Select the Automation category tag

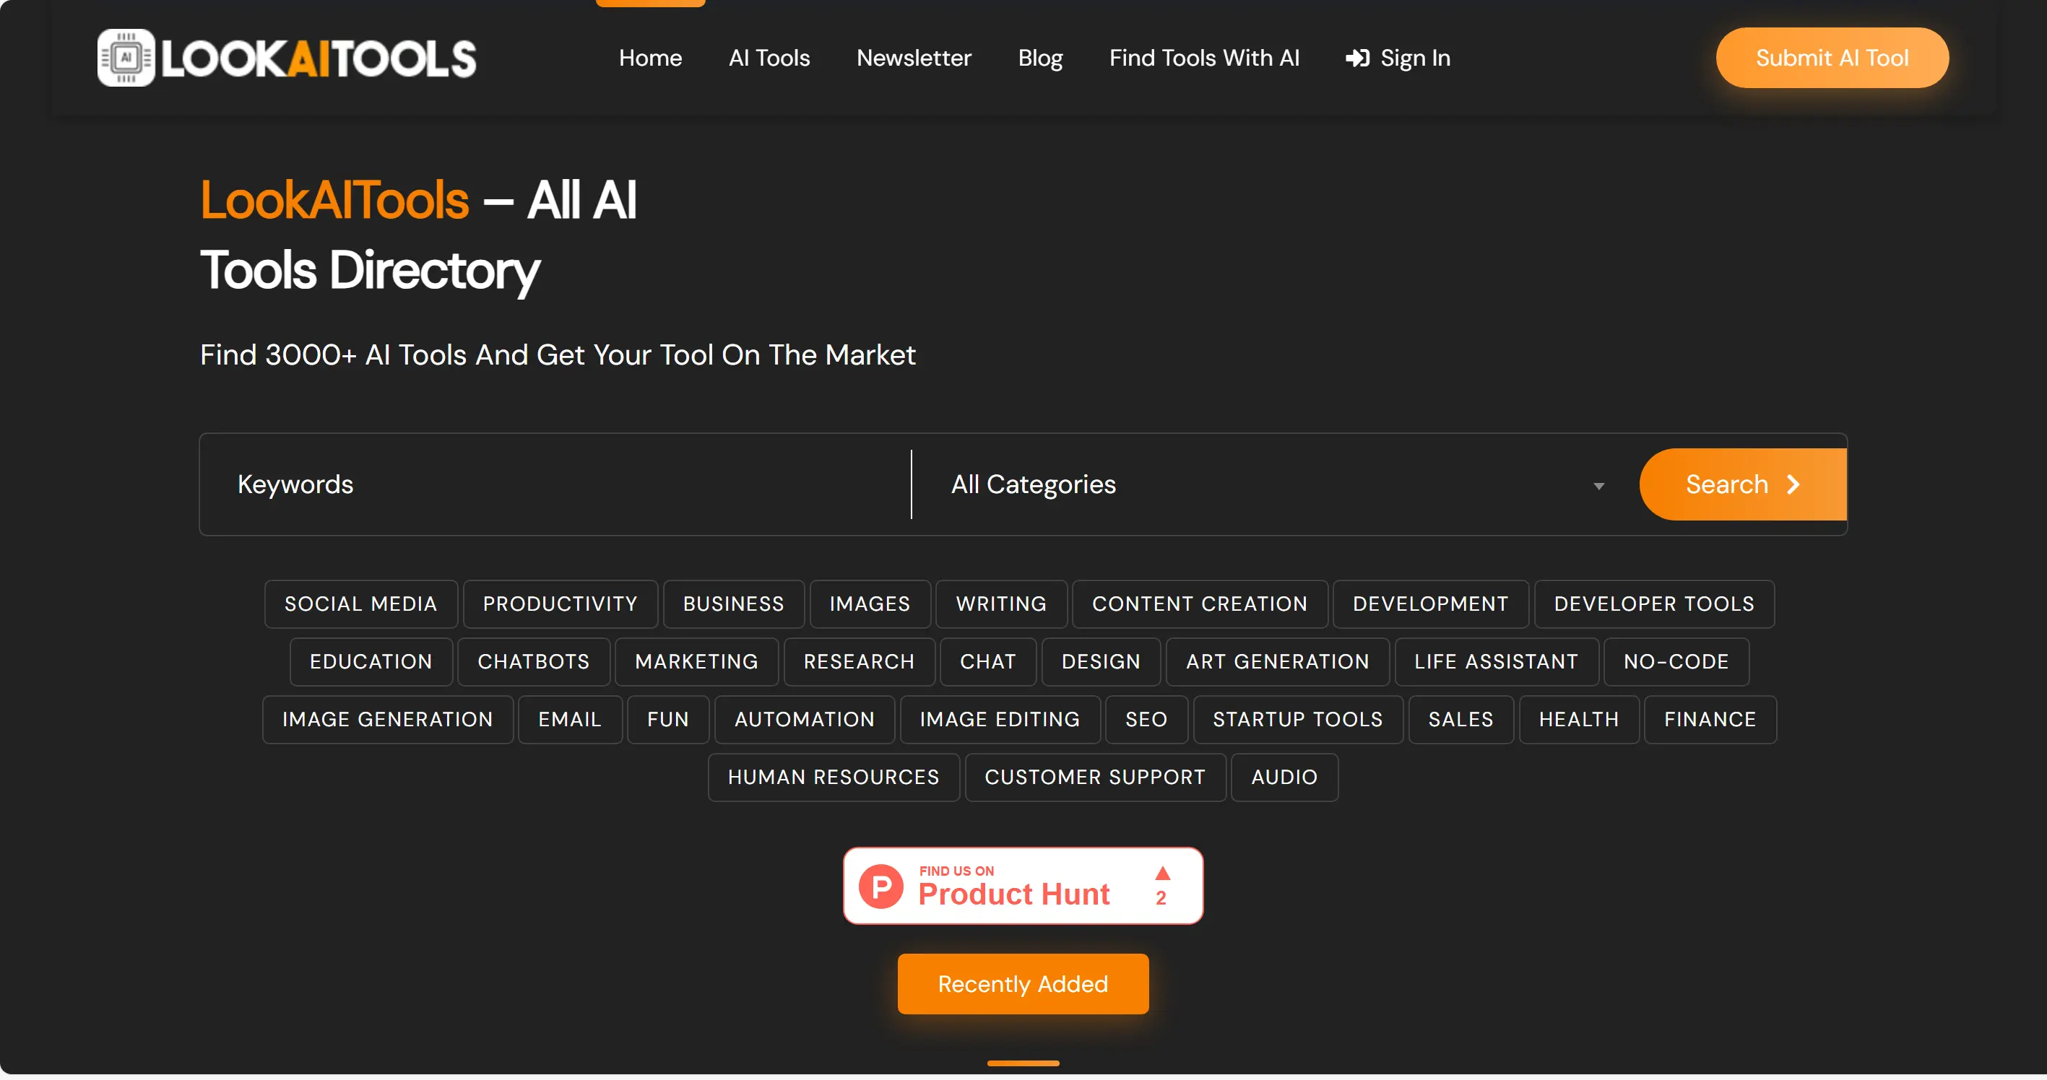click(805, 720)
